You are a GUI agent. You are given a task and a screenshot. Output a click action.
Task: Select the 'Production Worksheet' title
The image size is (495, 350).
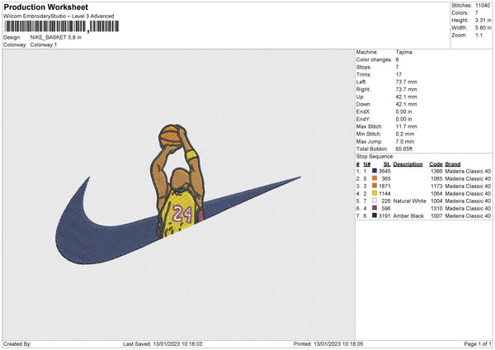click(x=45, y=7)
